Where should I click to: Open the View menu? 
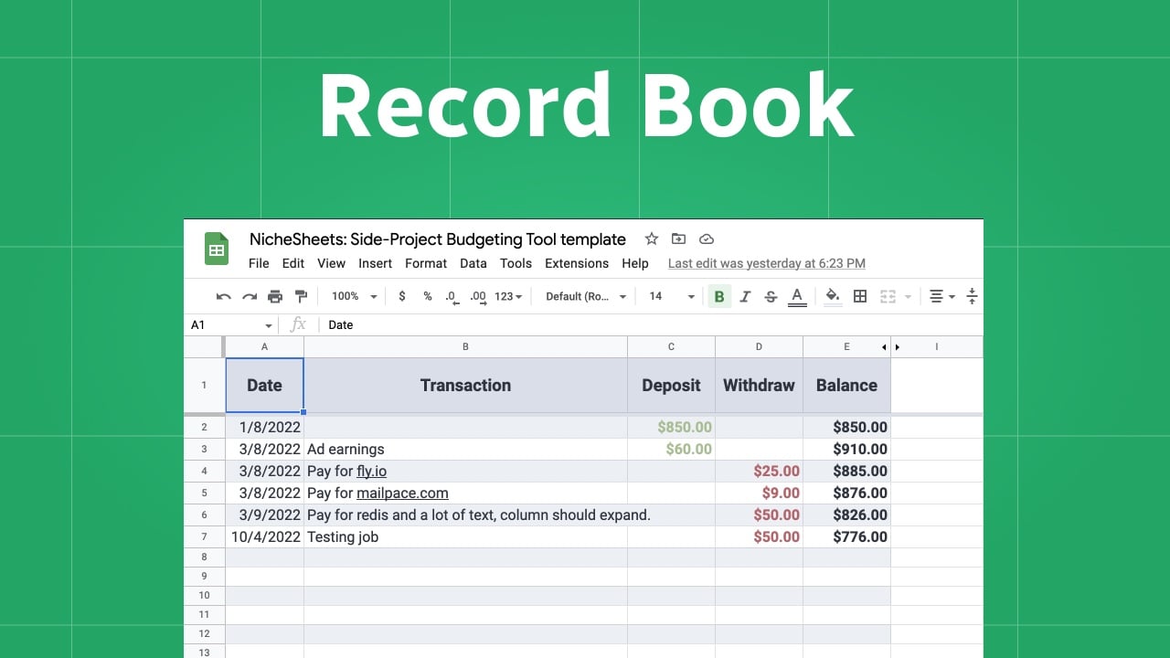click(331, 263)
